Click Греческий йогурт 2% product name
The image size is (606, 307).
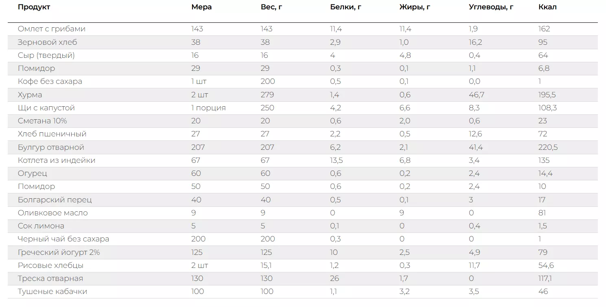point(59,252)
